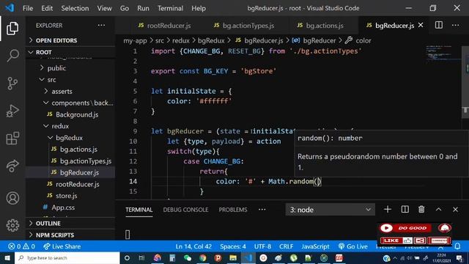The image size is (469, 264).
Task: Create a new terminal with plus icon
Action: pyautogui.click(x=388, y=210)
